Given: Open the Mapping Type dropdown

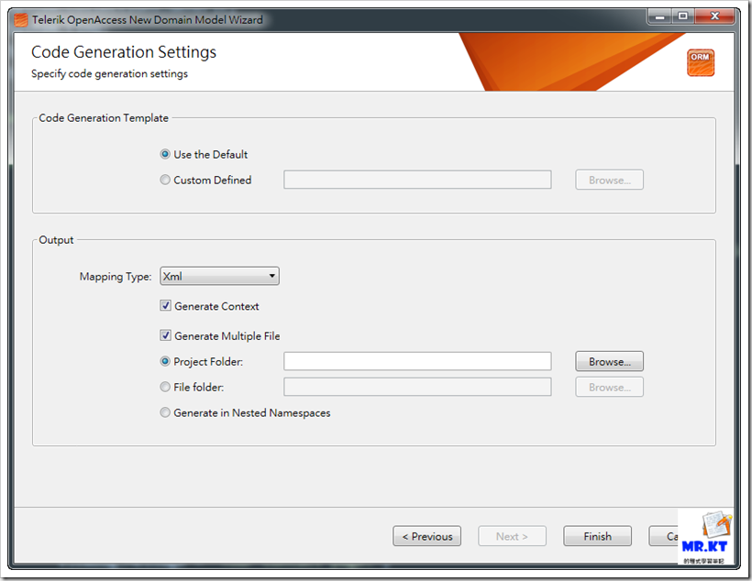Looking at the screenshot, I should [x=220, y=276].
